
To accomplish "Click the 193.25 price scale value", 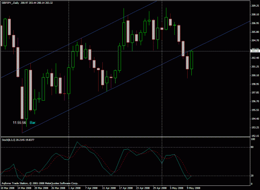I will (x=255, y=127).
